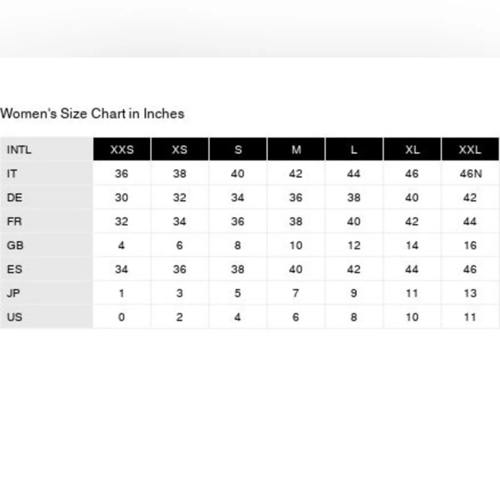Click the XXS column header

coord(122,150)
